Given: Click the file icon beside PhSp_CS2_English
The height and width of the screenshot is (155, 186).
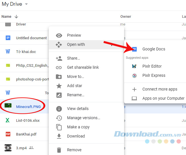Looking at the screenshot, I should tap(8, 65).
